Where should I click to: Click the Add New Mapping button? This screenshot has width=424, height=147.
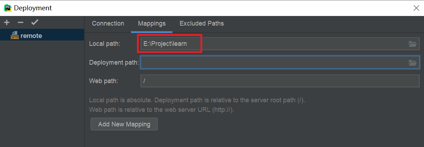pyautogui.click(x=124, y=124)
